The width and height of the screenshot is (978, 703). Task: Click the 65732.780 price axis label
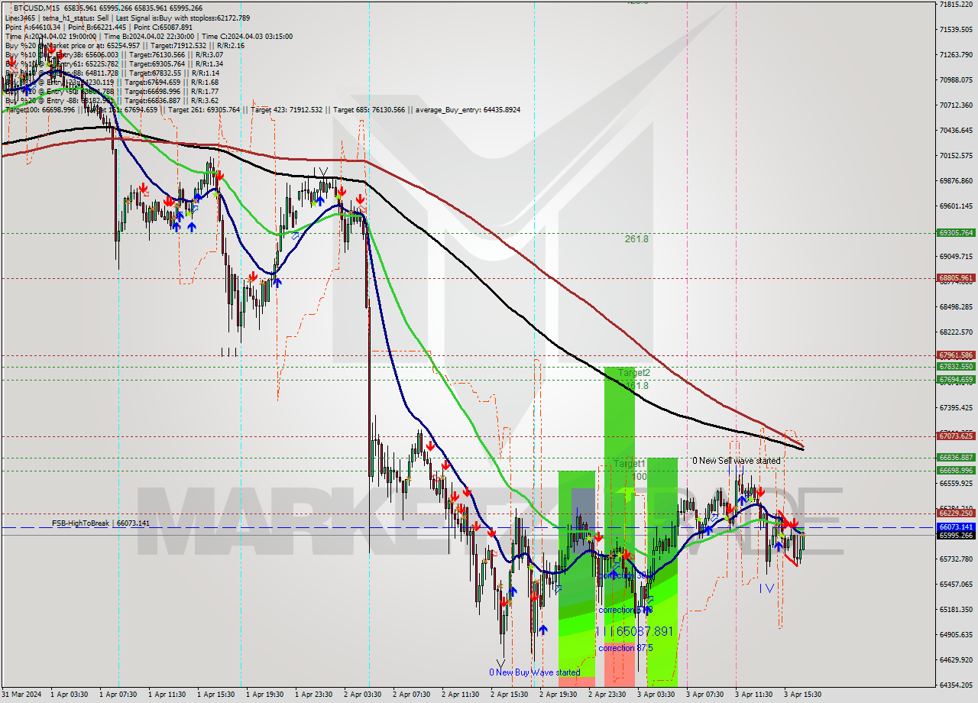955,559
